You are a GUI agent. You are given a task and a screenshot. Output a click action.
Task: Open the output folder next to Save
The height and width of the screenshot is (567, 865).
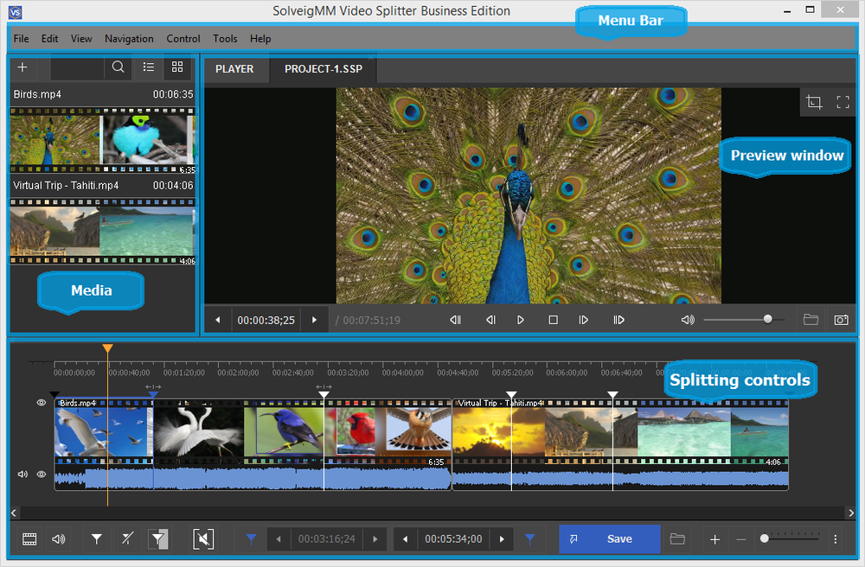coord(677,539)
